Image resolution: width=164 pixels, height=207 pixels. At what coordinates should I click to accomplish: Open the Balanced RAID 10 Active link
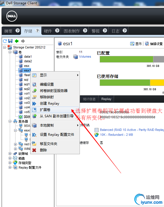pyautogui.click(x=132, y=130)
